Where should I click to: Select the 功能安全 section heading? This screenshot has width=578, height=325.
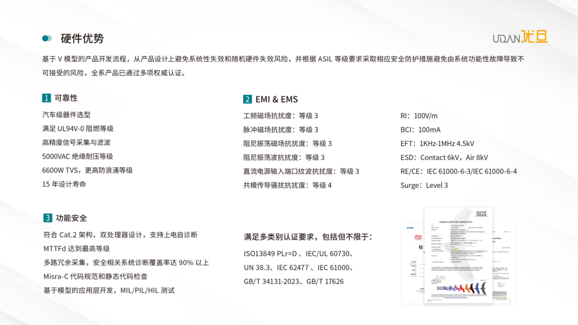[71, 218]
